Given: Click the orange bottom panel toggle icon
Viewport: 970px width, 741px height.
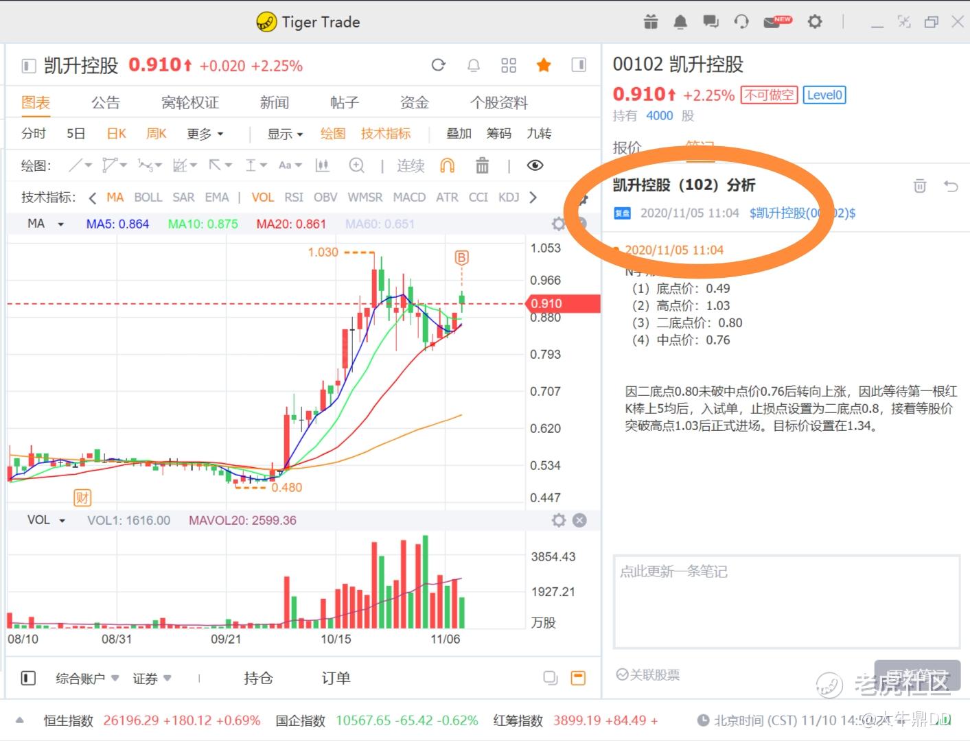Looking at the screenshot, I should click(579, 678).
